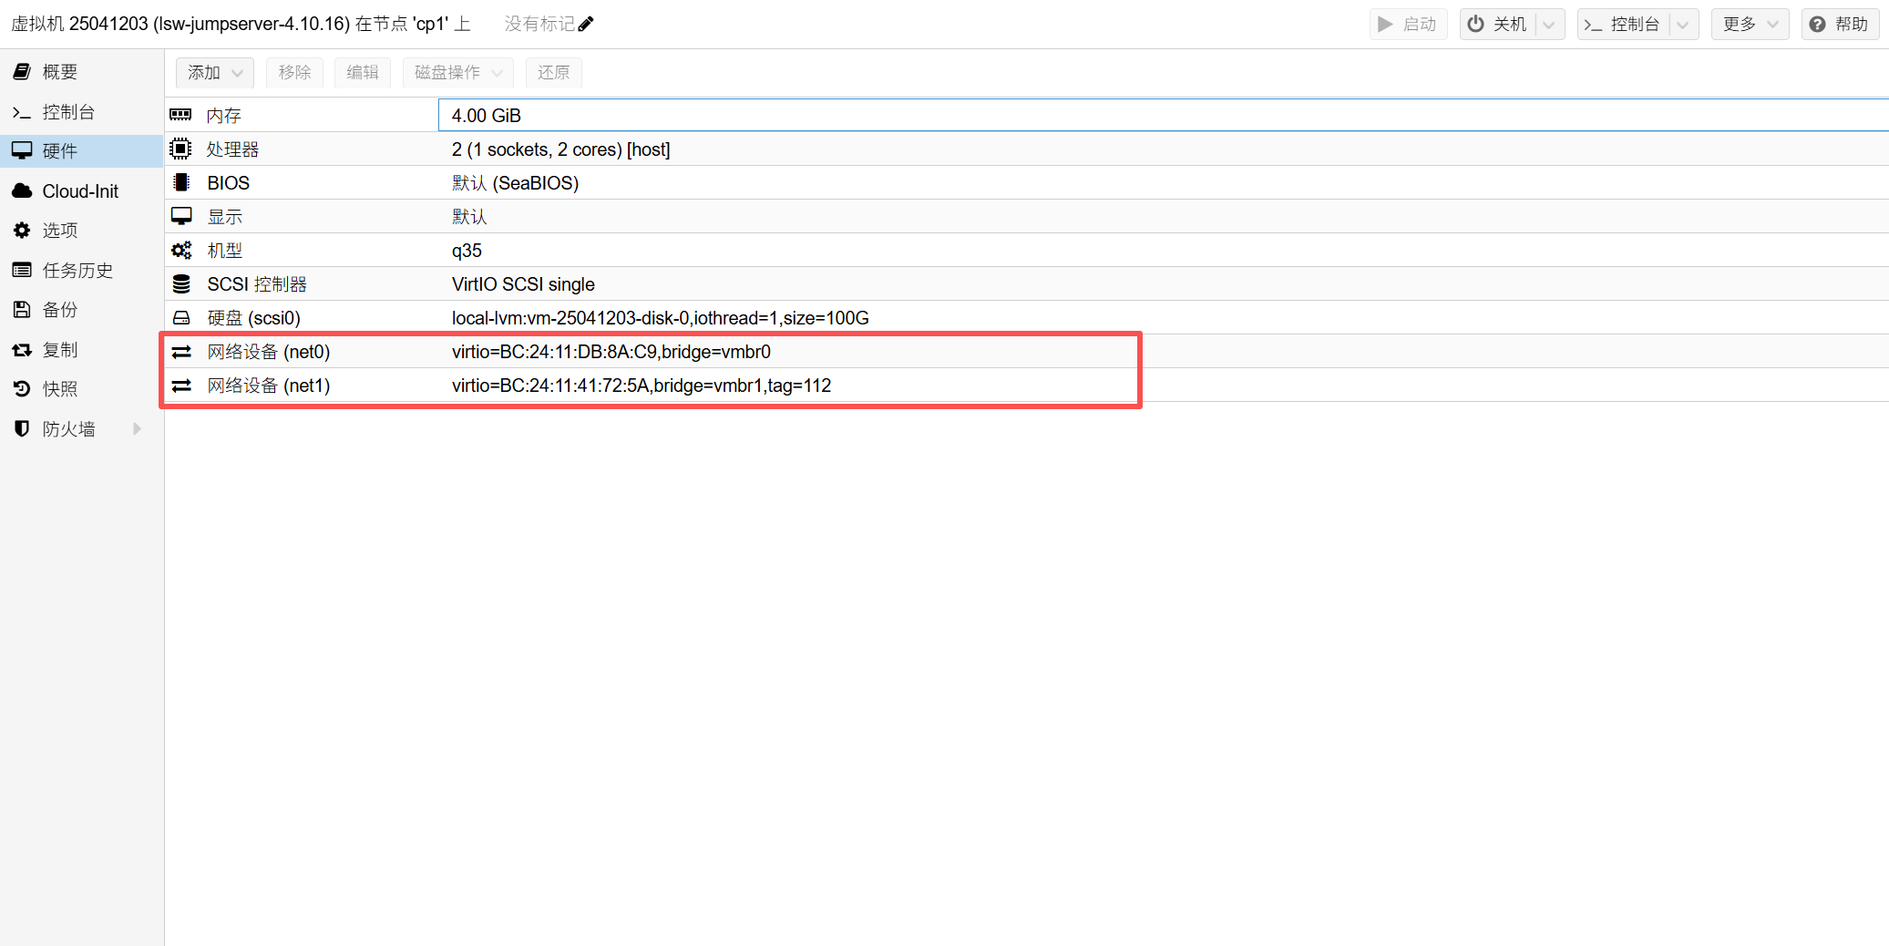Viewport: 1889px width, 946px height.
Task: Click the net0 network device icon
Action: tap(181, 352)
